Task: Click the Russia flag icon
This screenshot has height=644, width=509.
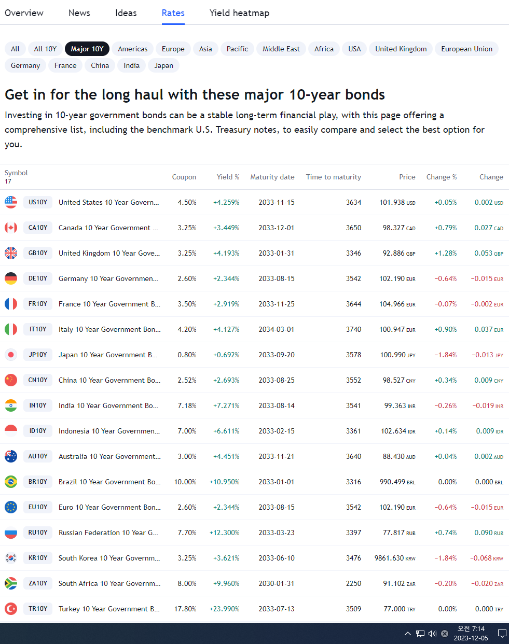Action: tap(11, 533)
